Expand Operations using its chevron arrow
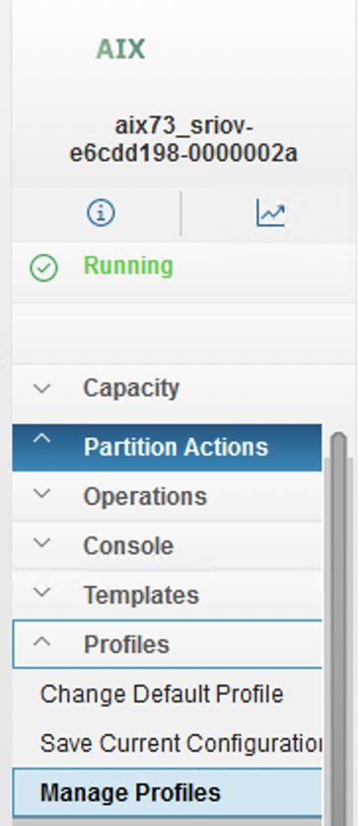The image size is (359, 826). click(42, 494)
